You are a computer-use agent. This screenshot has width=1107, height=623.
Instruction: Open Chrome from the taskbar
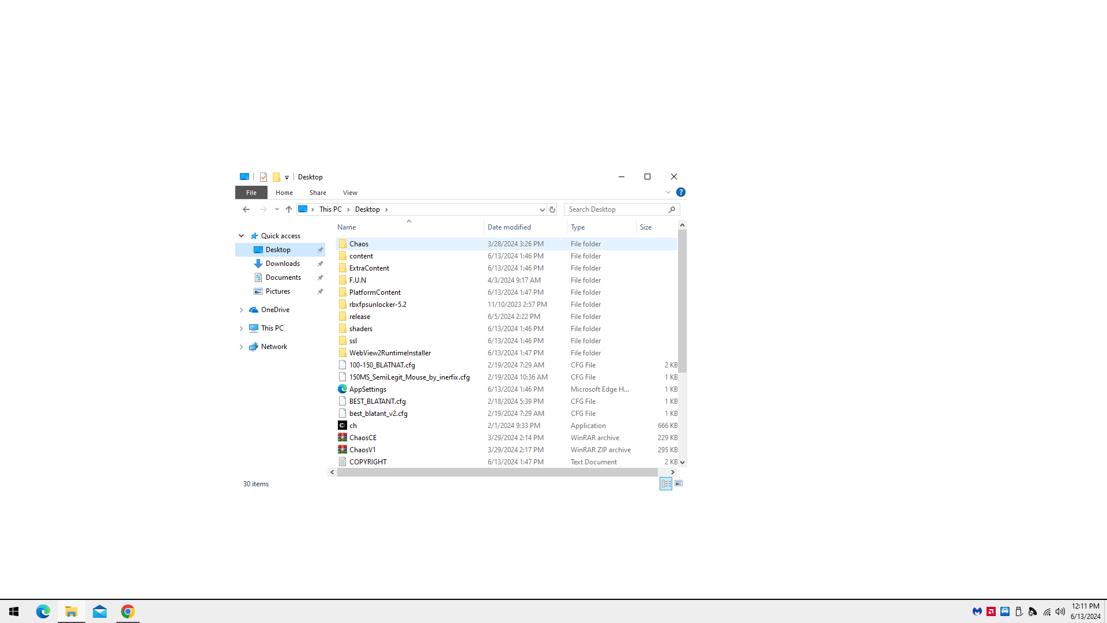click(127, 611)
